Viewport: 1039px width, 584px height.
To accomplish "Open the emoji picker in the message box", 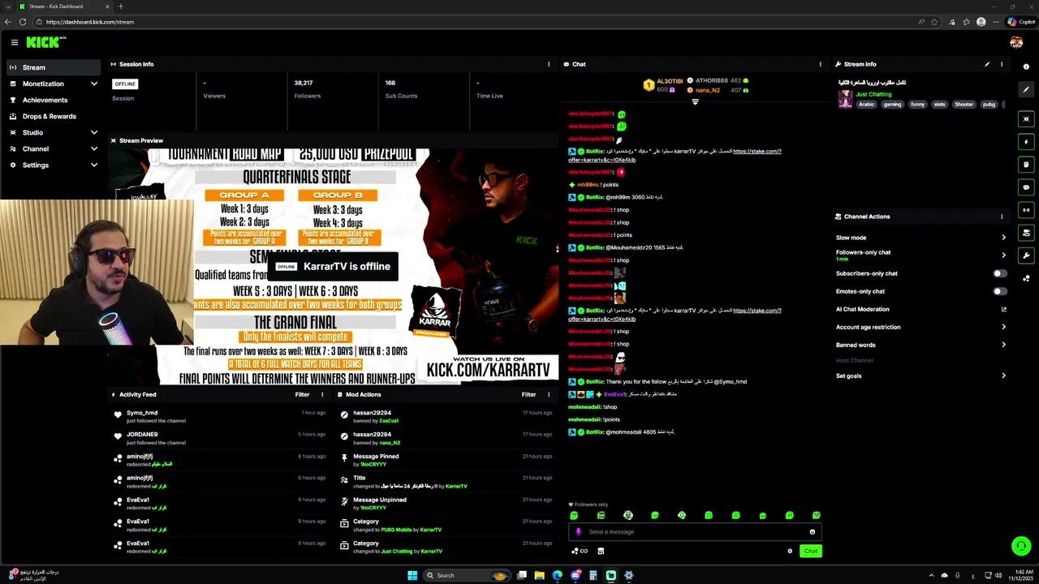I will 812,532.
